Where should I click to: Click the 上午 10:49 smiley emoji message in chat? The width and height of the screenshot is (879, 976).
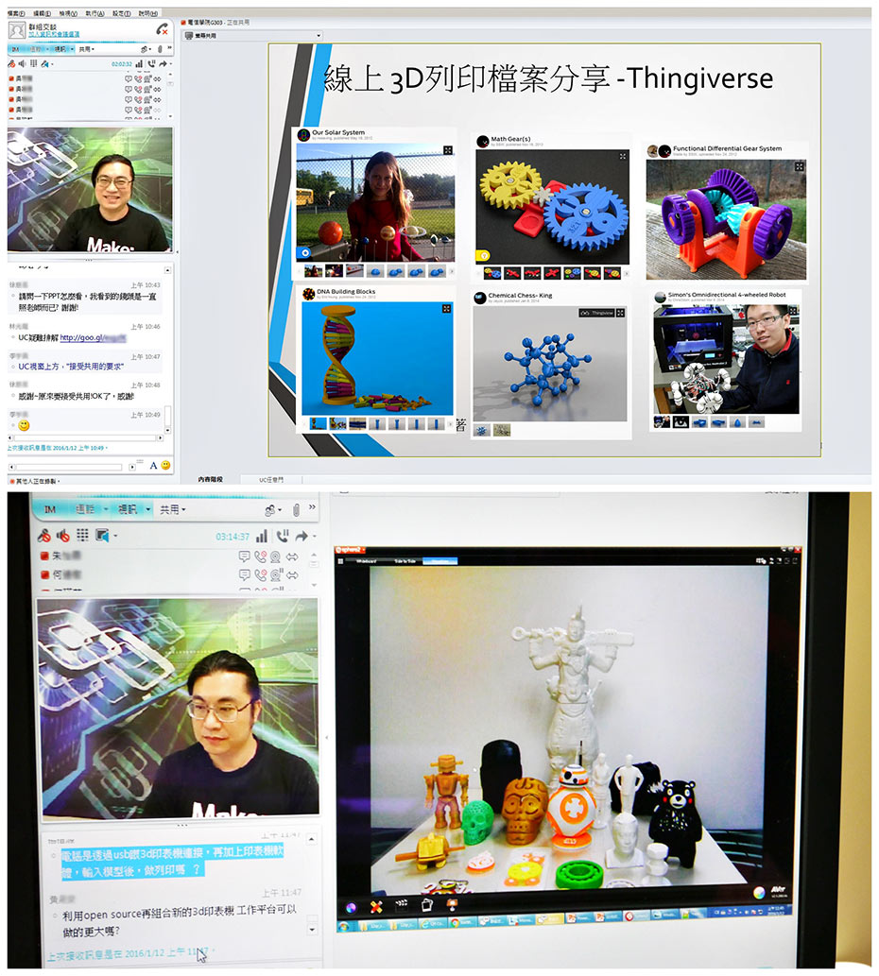click(x=24, y=426)
